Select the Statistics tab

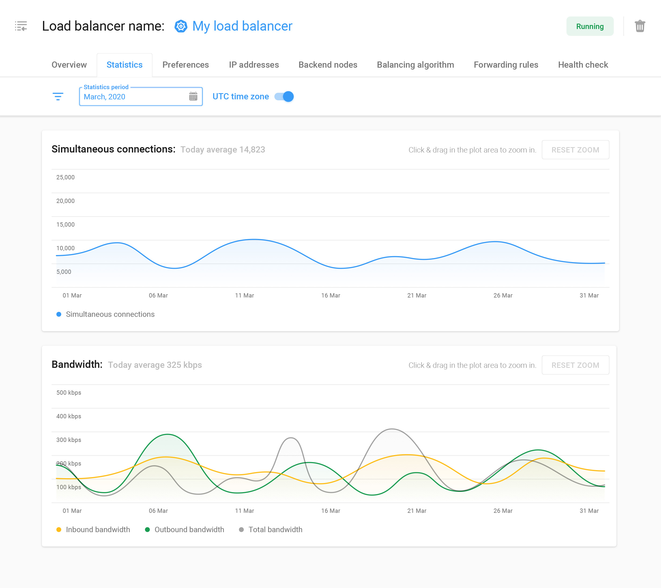[125, 65]
